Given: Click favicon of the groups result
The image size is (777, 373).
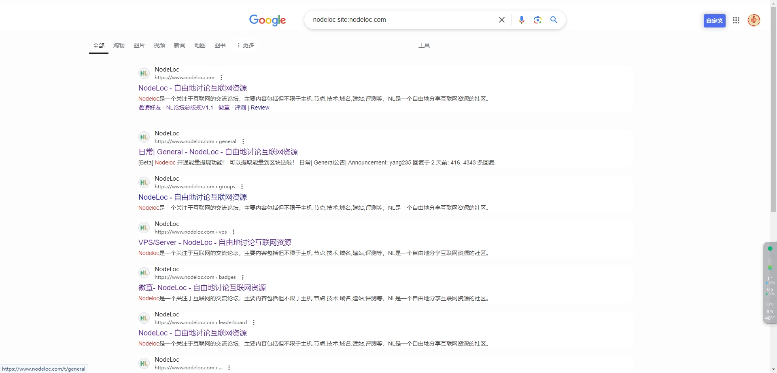Looking at the screenshot, I should pyautogui.click(x=144, y=182).
